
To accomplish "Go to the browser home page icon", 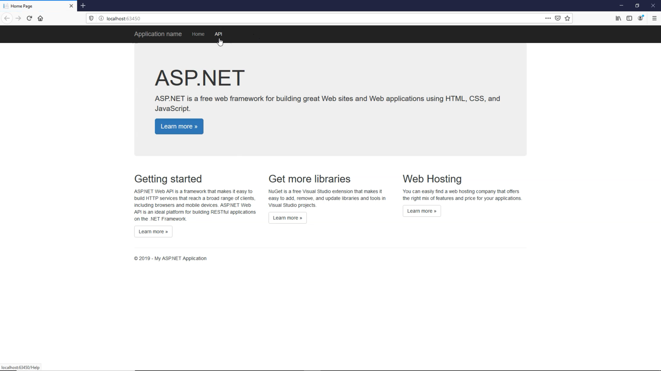I will (x=40, y=18).
